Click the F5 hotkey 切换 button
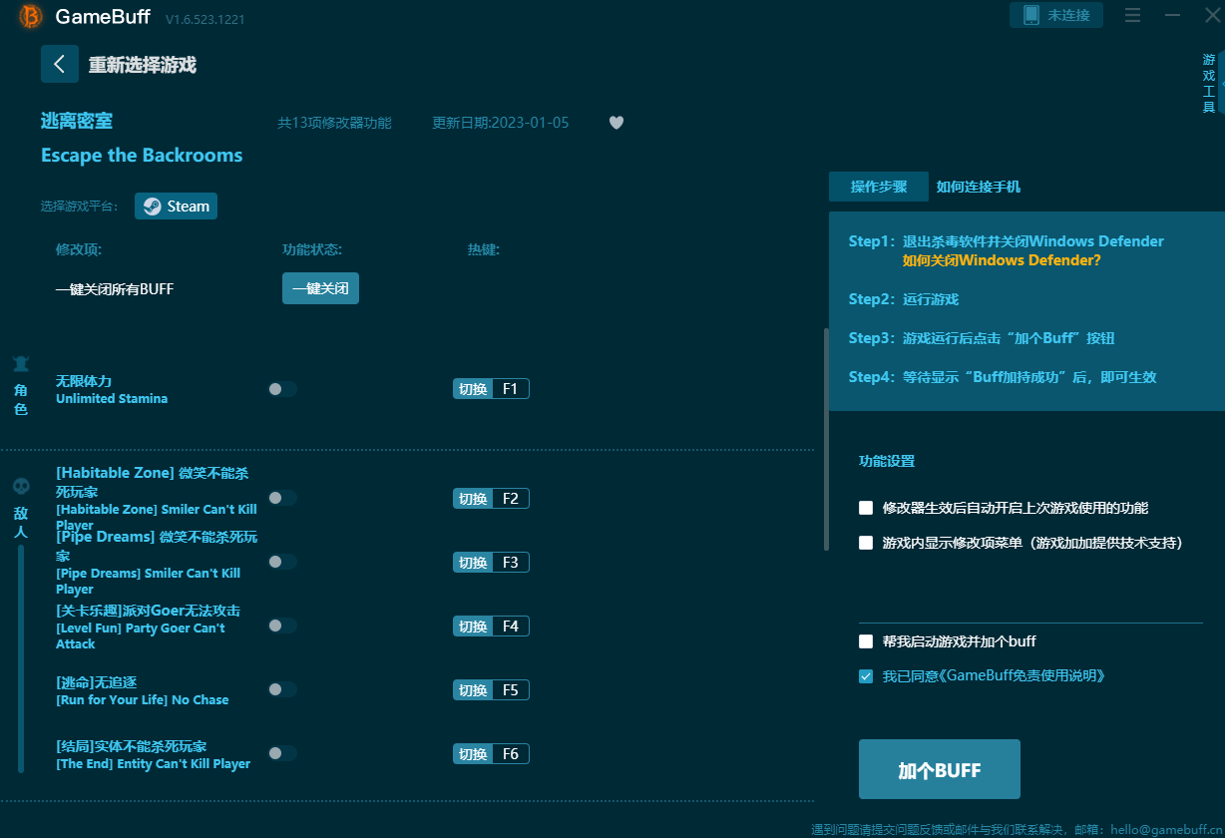Screen dimensions: 1225x838 tap(473, 689)
